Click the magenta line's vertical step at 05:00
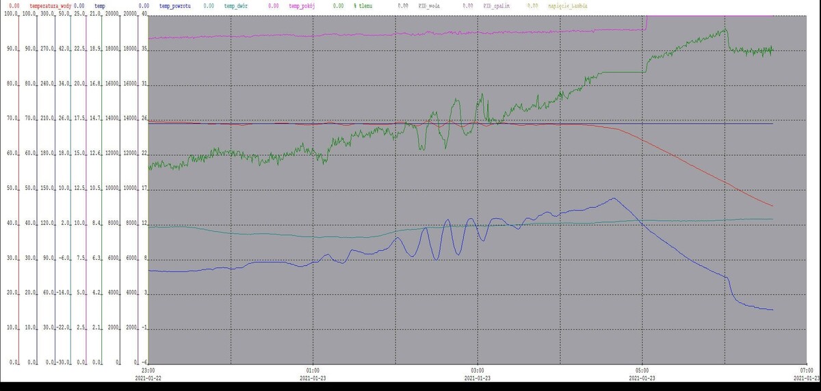Image resolution: width=821 pixels, height=391 pixels. 647,23
